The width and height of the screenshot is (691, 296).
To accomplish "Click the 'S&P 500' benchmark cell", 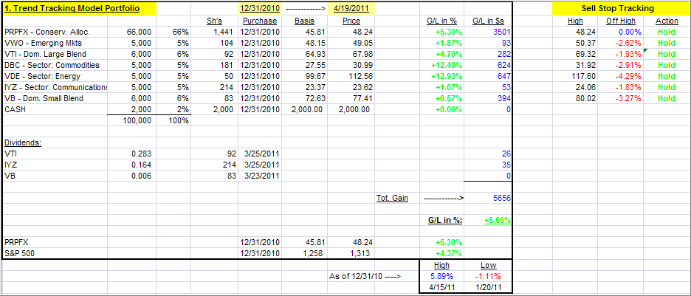I will [55, 253].
